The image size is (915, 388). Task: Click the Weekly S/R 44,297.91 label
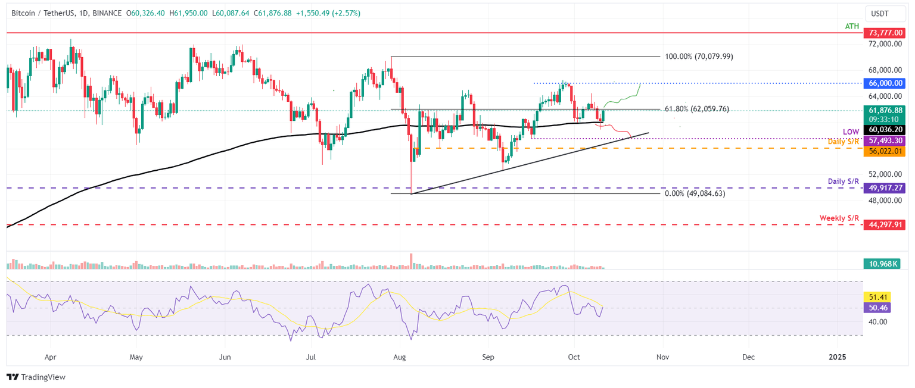tap(884, 225)
